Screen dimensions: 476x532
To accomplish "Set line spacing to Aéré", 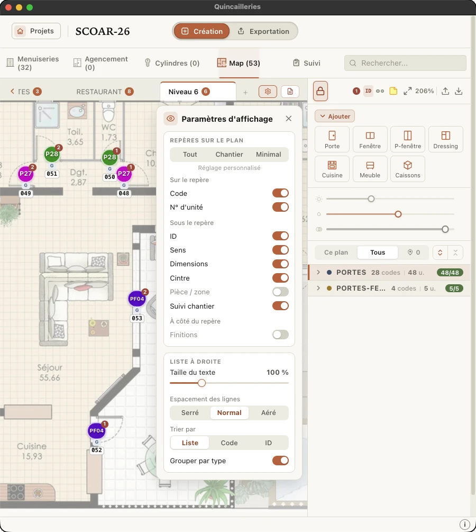I will tap(269, 413).
